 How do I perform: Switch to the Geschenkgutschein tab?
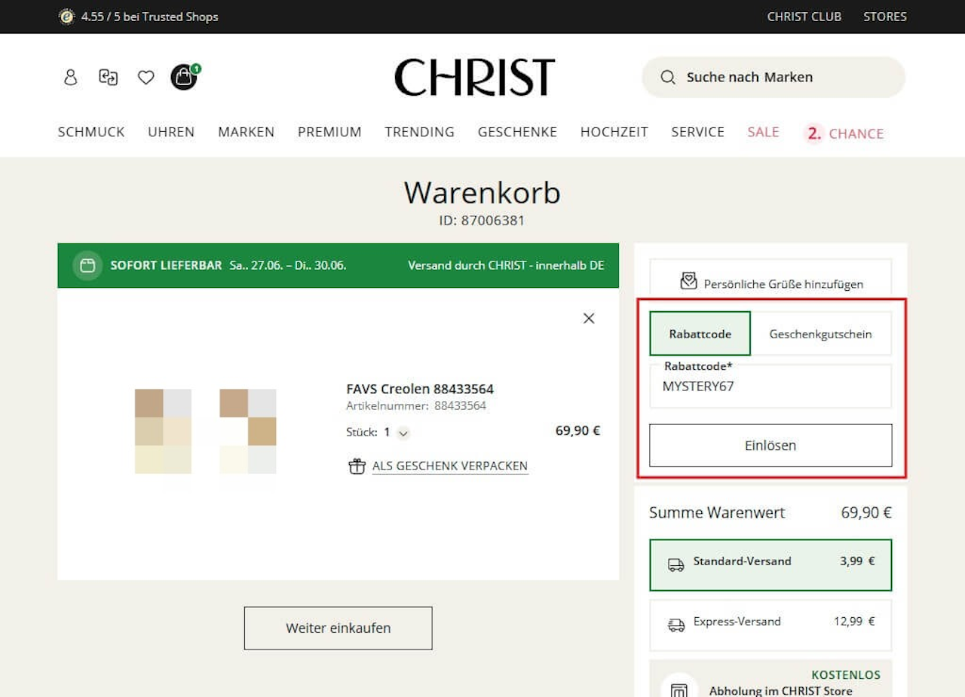click(x=820, y=334)
